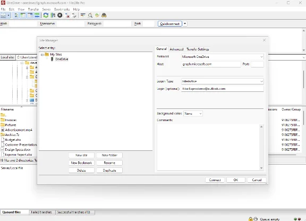The image size is (306, 221).
Task: Click the Invoices folder icon
Action: pos(3,120)
